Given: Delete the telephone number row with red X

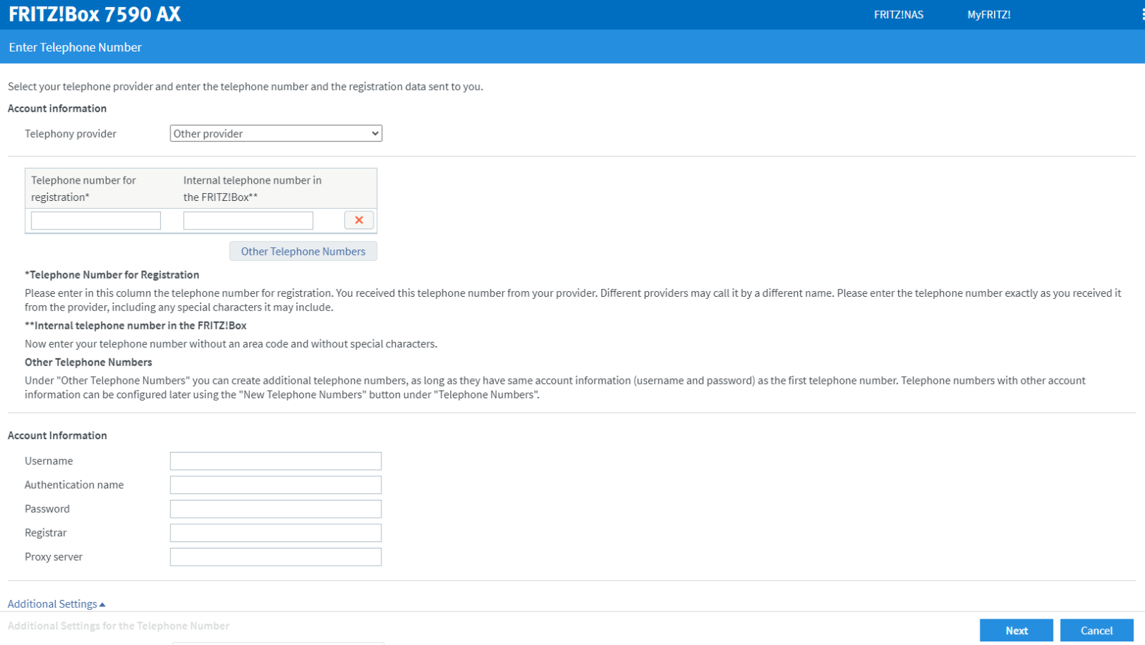Looking at the screenshot, I should click(359, 220).
